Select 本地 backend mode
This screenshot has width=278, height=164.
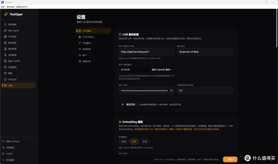click(145, 142)
